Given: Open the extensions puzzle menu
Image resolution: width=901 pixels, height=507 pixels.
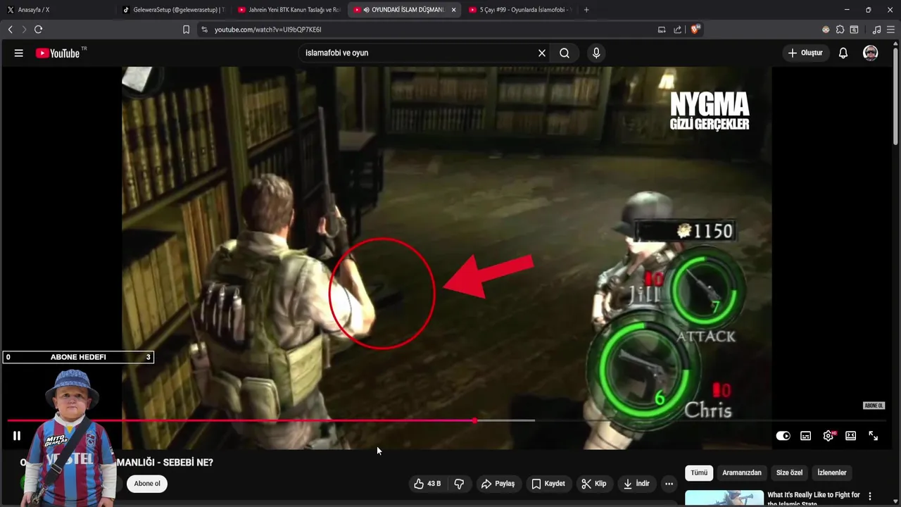Looking at the screenshot, I should 840,30.
